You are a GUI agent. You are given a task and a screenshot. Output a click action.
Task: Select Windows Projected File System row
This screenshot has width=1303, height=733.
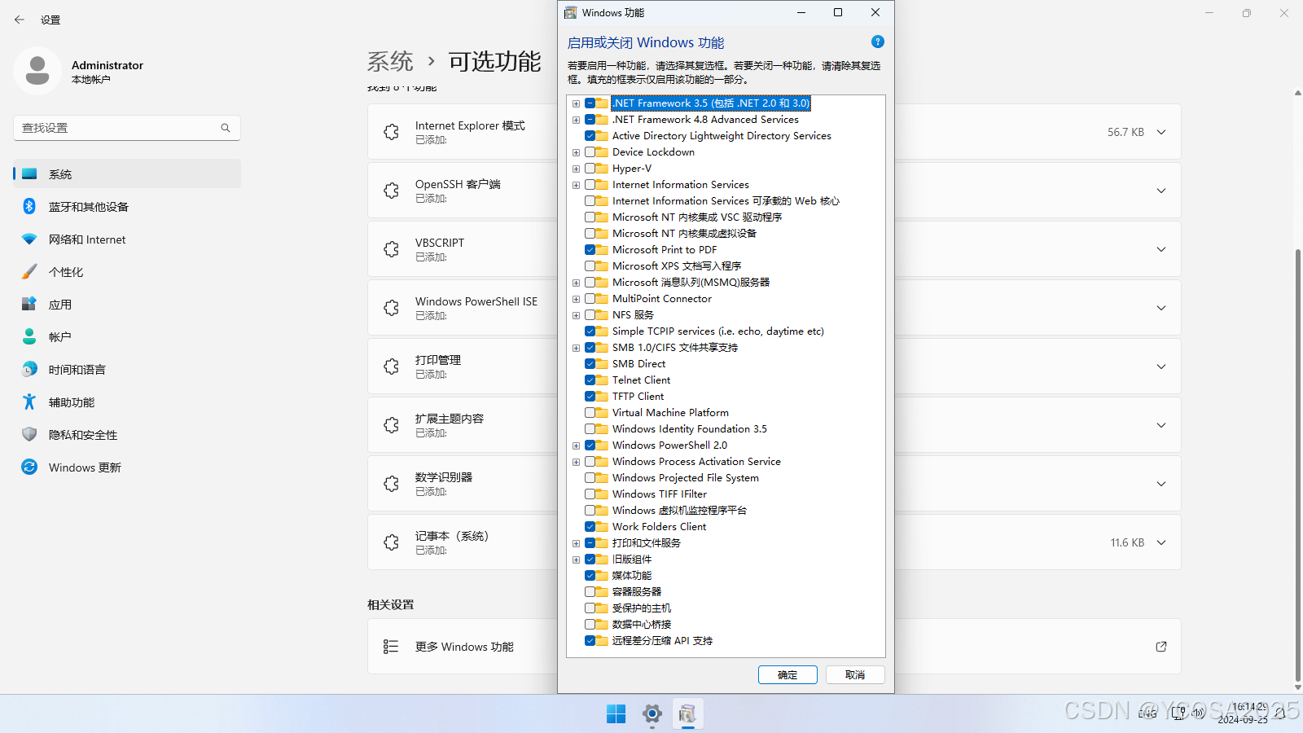685,478
